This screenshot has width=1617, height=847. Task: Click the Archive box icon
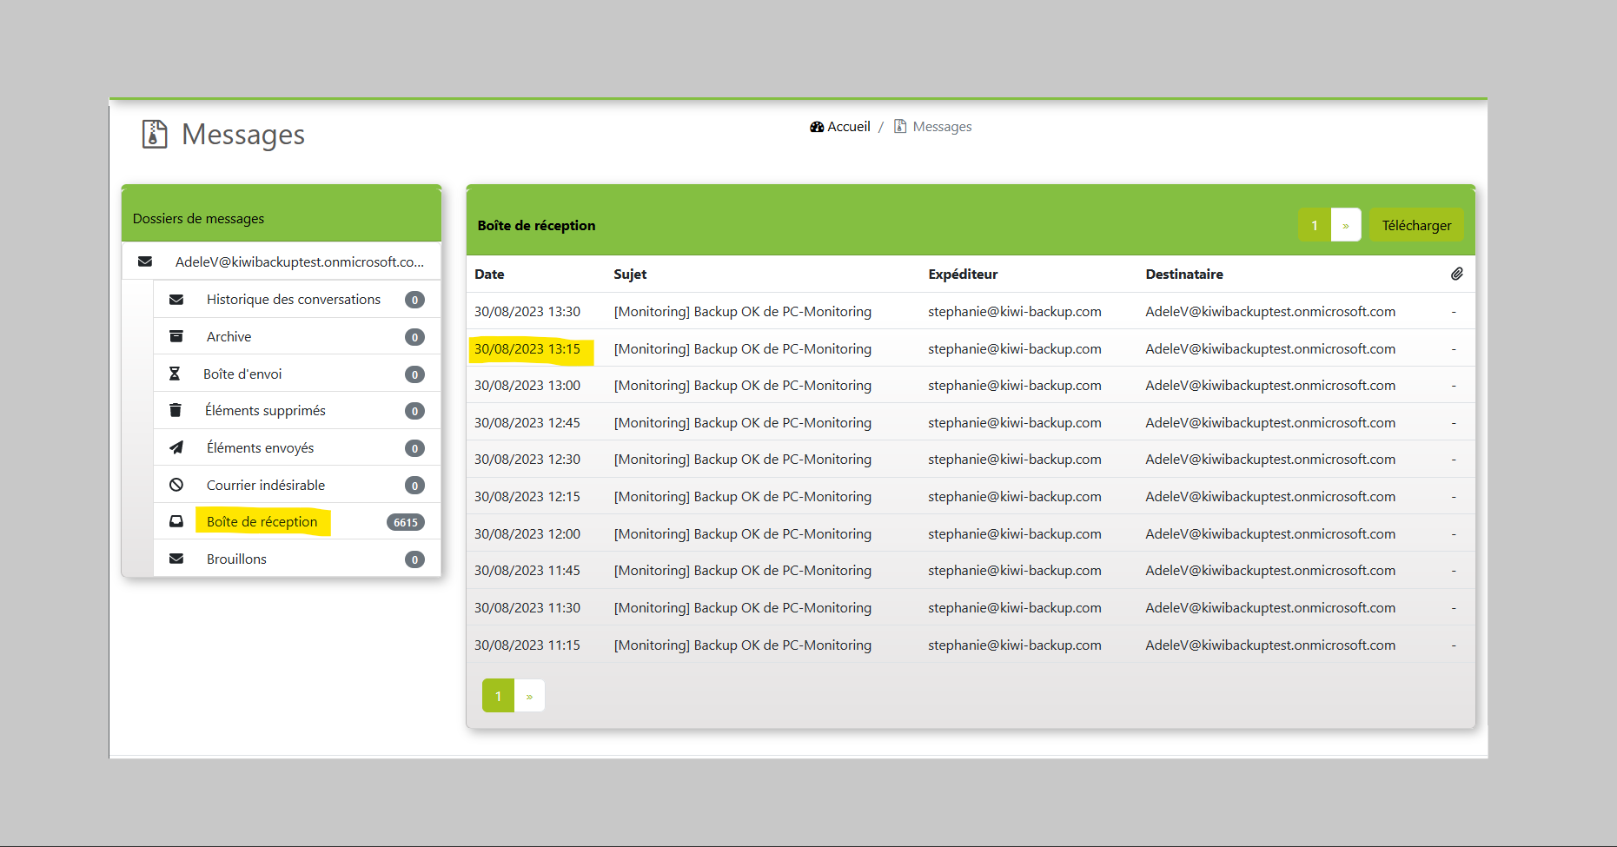pos(176,336)
